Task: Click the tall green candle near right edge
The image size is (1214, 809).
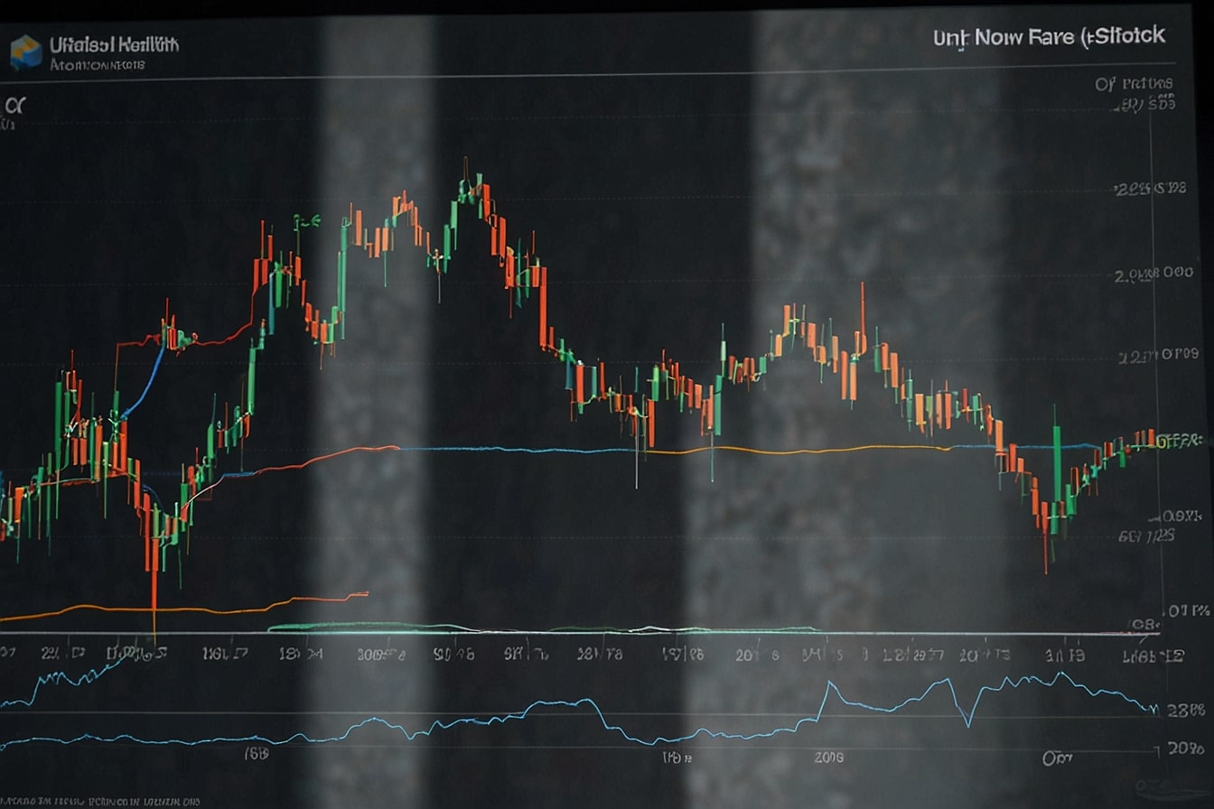Action: (1056, 460)
